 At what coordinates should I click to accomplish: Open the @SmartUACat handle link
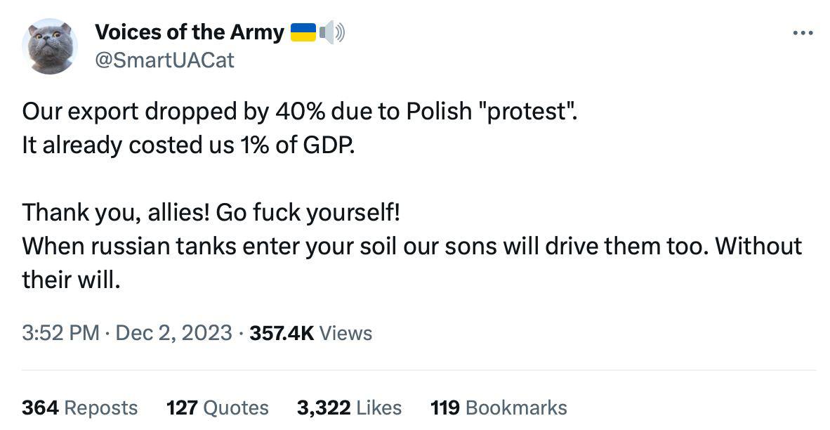(x=164, y=60)
